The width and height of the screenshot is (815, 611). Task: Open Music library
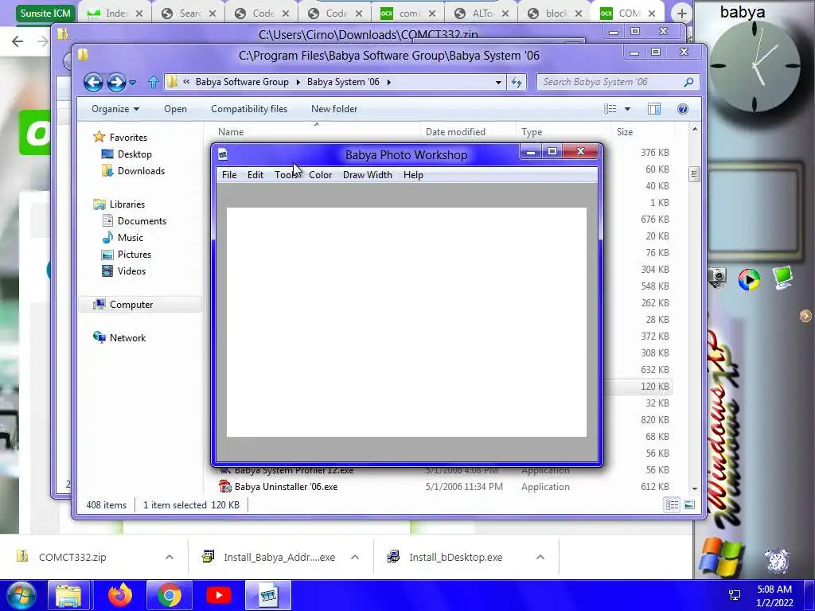click(130, 237)
